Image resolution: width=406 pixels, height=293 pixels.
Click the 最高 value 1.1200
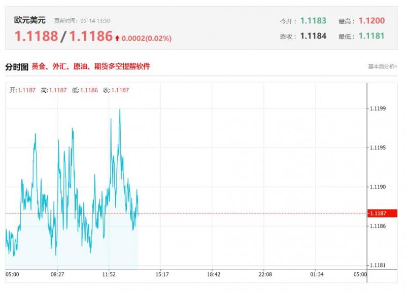tap(371, 21)
